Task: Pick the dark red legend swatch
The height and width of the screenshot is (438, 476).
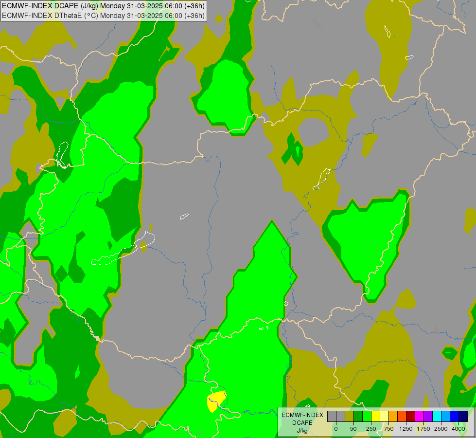Action: (411, 417)
